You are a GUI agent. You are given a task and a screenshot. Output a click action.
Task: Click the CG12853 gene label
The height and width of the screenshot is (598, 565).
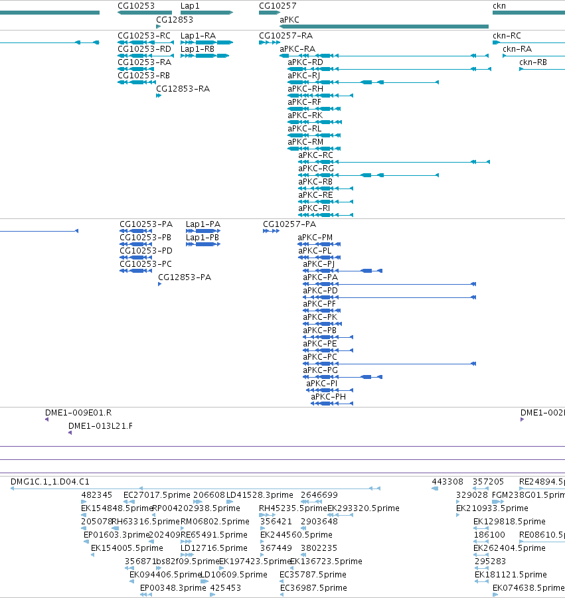coord(175,19)
